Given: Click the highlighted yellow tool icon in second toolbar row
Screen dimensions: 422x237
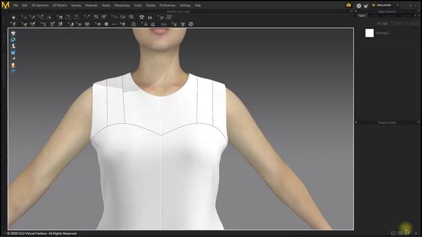Looking at the screenshot, I should coord(24,24).
